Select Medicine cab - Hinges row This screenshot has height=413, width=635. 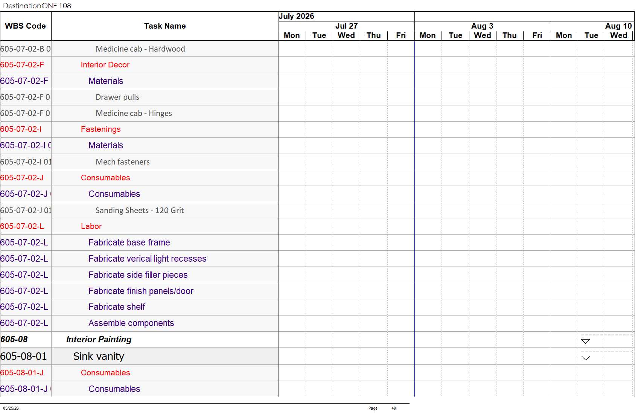(x=139, y=113)
